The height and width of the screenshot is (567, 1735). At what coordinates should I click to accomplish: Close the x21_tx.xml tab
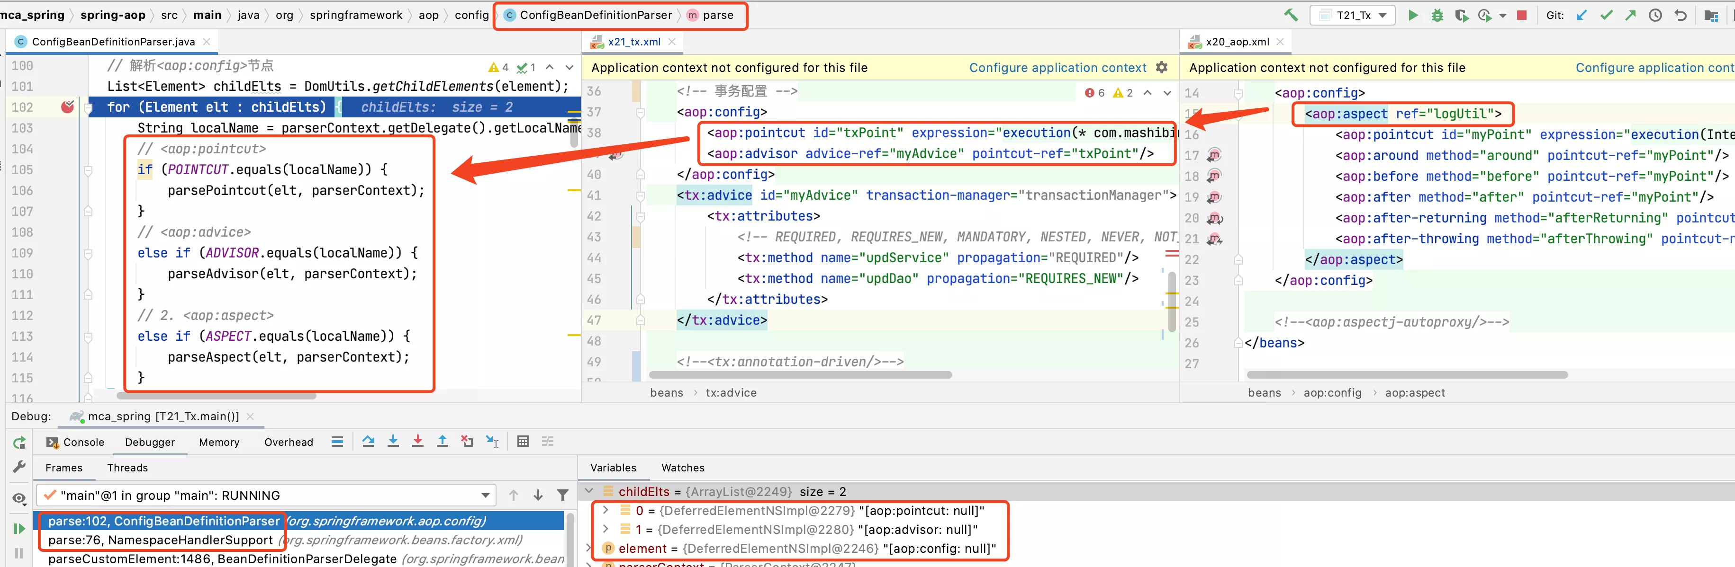click(671, 42)
